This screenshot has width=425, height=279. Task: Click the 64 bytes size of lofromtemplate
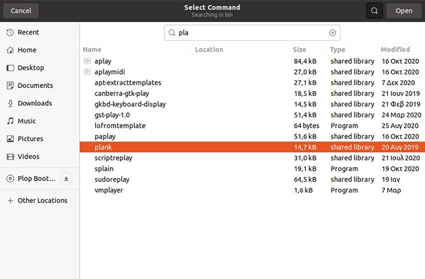pyautogui.click(x=307, y=126)
